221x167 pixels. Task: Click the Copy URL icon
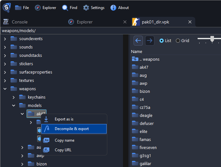pos(46,150)
